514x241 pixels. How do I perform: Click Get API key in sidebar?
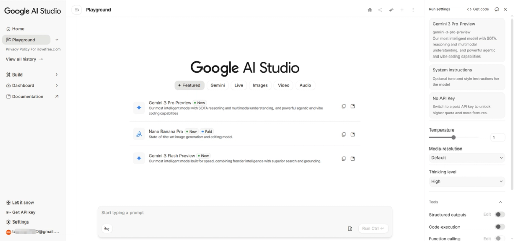[21, 212]
